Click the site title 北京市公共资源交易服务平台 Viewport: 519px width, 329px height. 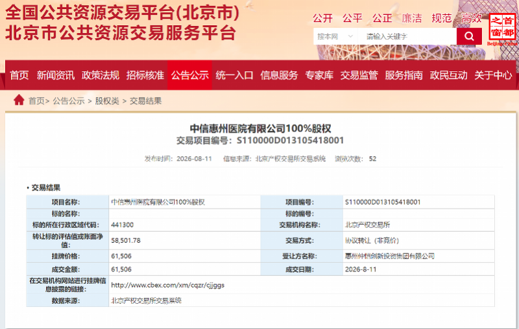pos(121,32)
